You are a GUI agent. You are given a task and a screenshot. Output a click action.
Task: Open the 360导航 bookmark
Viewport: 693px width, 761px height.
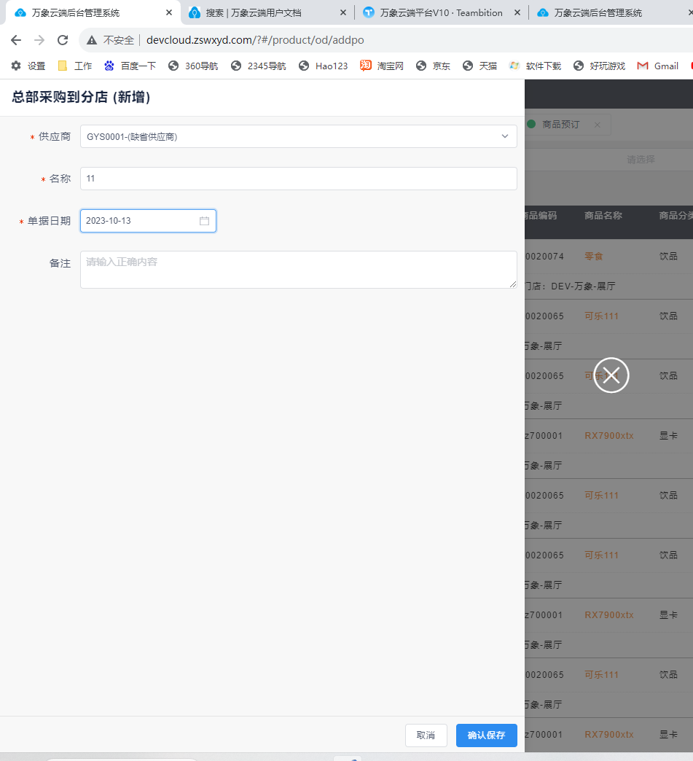193,66
